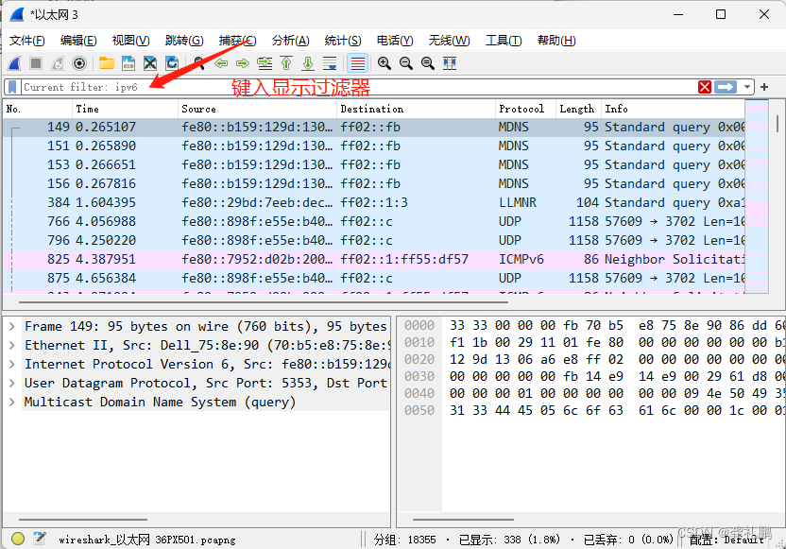Viewport: 786px width, 549px height.
Task: Open the 编辑(E) menu
Action: pyautogui.click(x=78, y=41)
